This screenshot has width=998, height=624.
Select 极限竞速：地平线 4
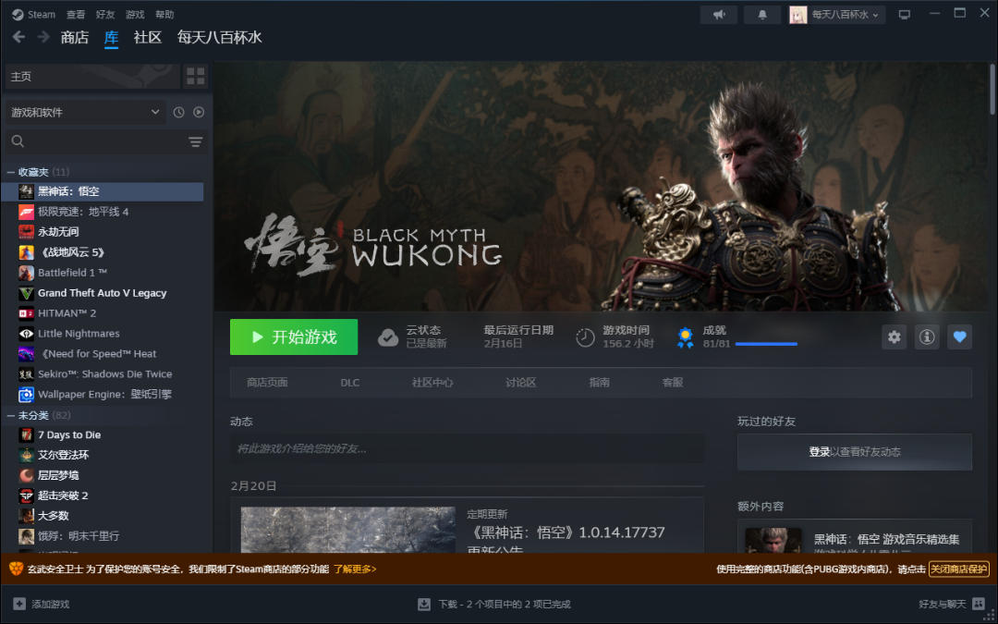click(x=103, y=212)
